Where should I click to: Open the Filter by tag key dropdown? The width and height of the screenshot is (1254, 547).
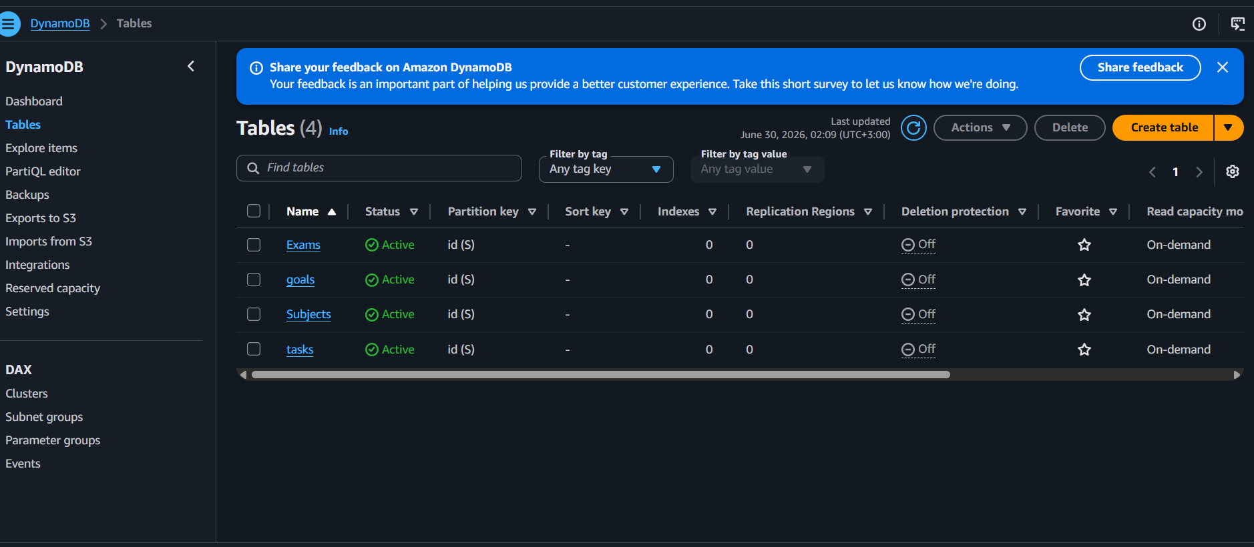606,169
